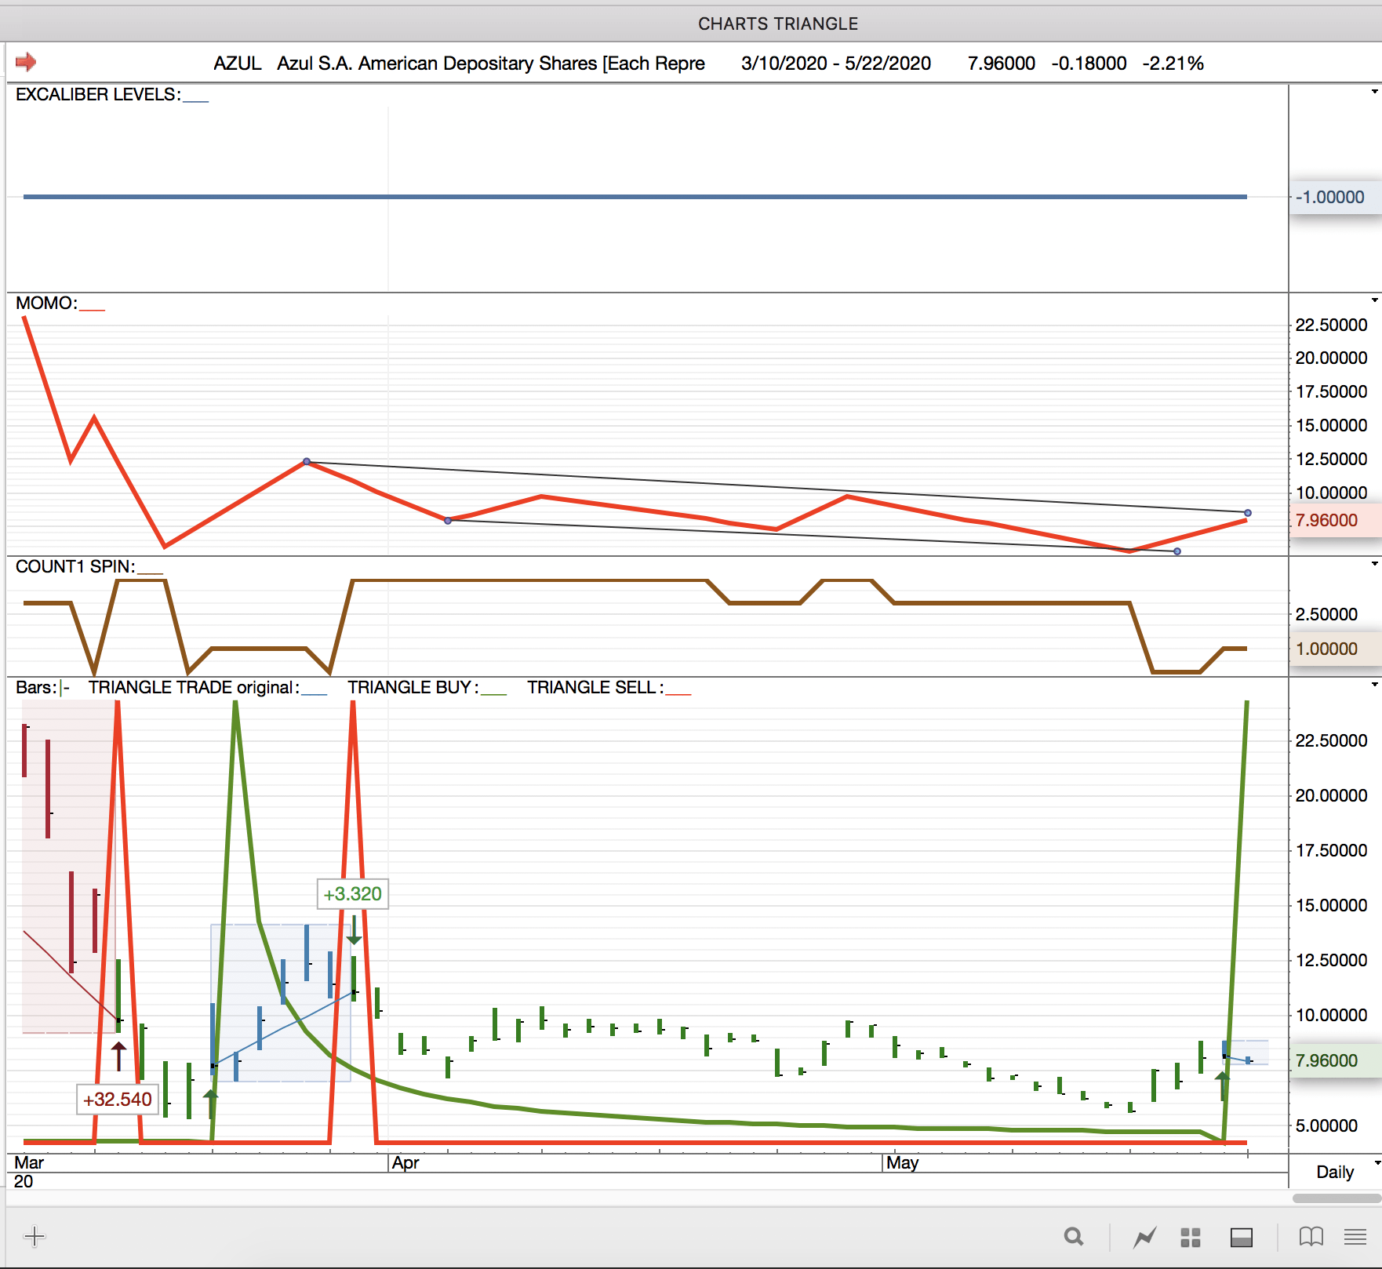Open the search magnifier in bottom toolbar

[x=1073, y=1237]
